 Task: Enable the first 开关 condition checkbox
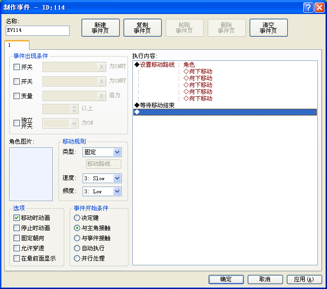[16, 67]
